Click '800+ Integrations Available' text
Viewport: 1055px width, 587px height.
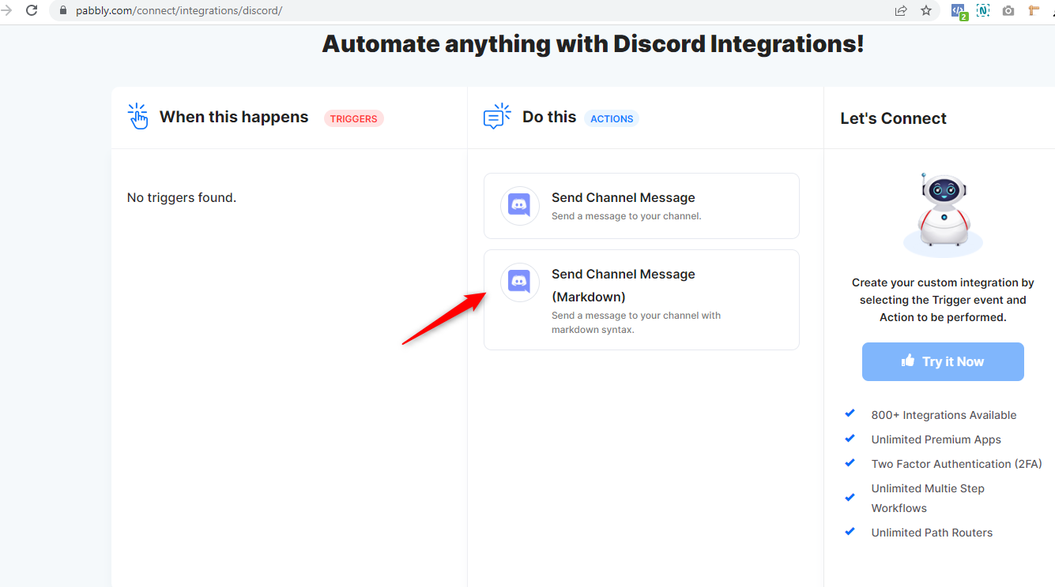[944, 415]
